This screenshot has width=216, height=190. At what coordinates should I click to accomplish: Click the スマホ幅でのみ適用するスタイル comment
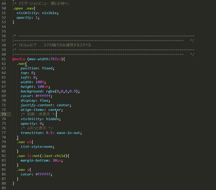tap(52, 45)
